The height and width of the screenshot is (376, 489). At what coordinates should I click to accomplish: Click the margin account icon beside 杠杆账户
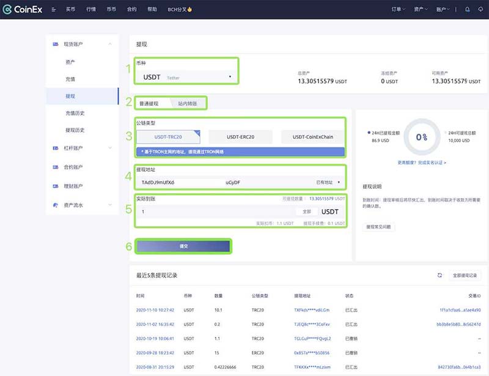(56, 147)
